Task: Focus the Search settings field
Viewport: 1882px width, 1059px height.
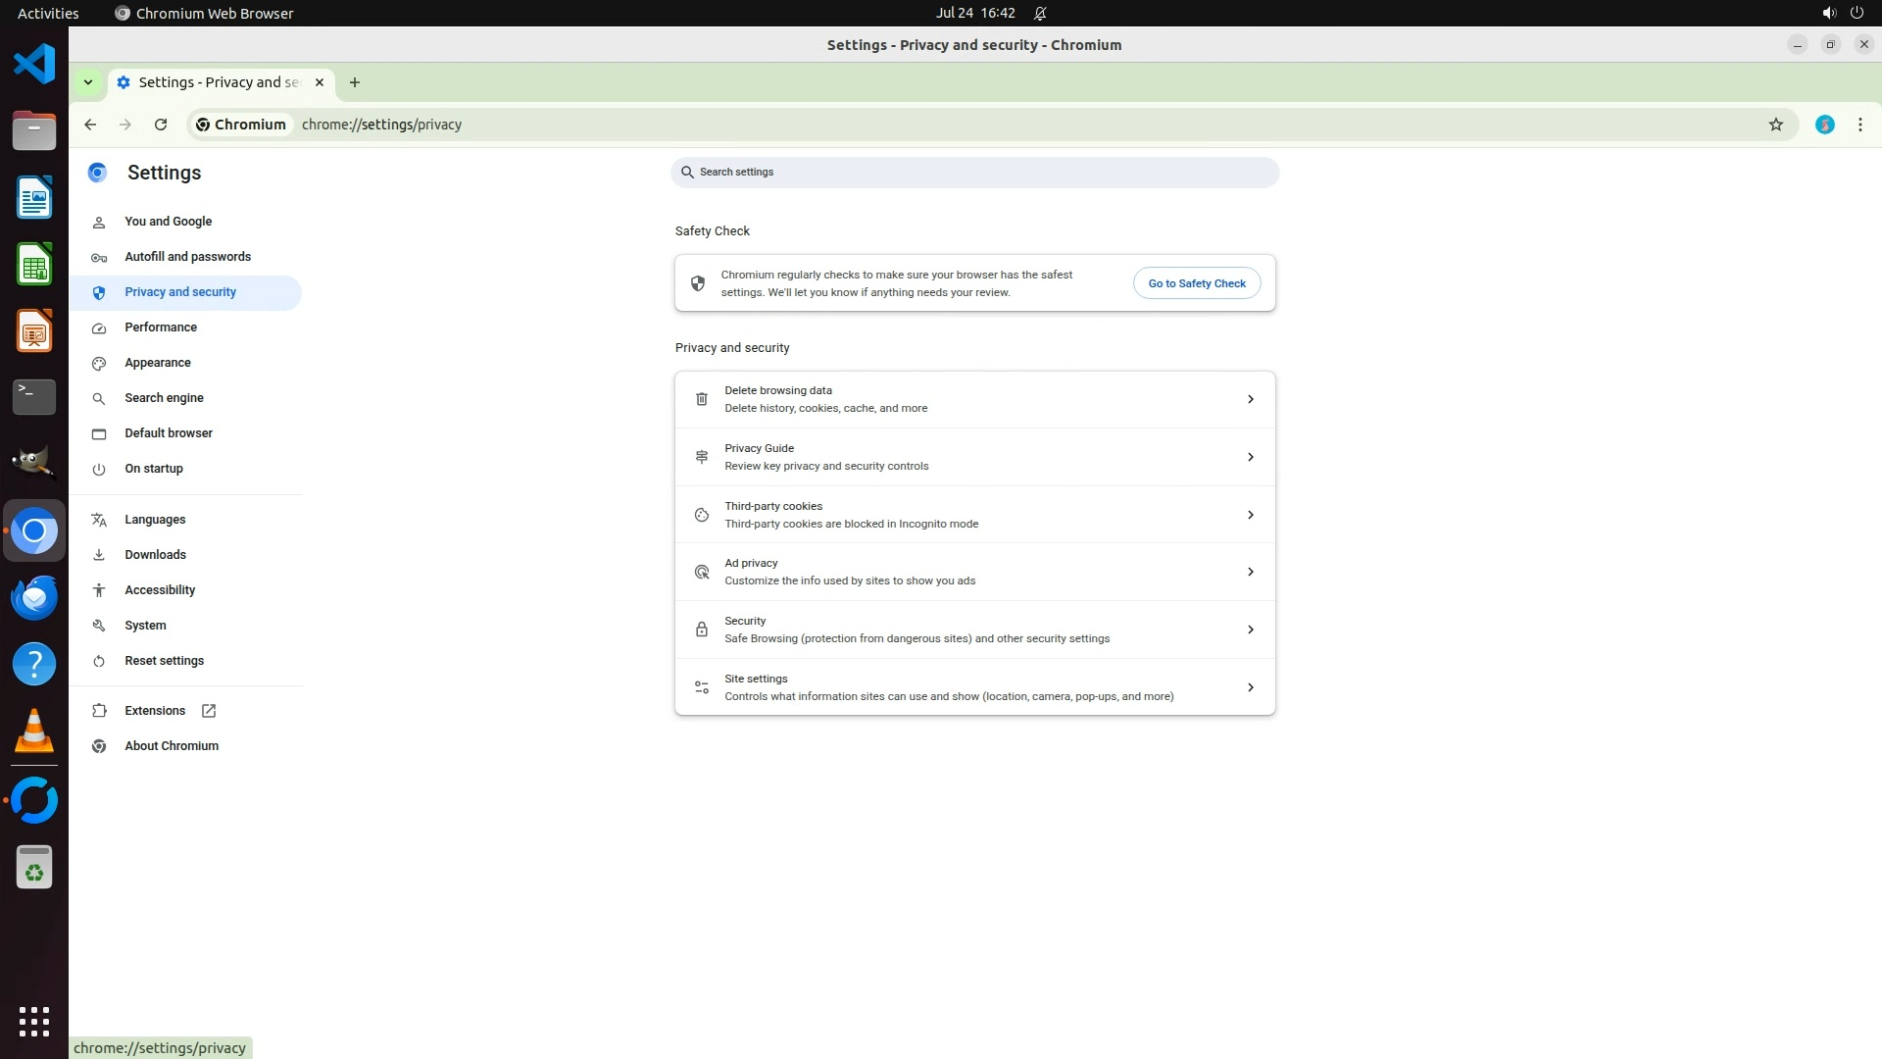Action: (974, 173)
